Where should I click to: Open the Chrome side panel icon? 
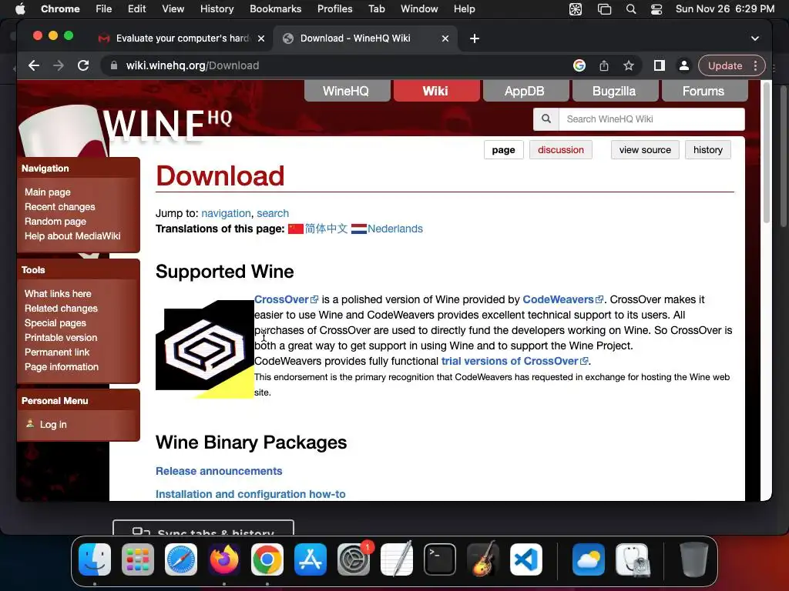click(x=660, y=65)
